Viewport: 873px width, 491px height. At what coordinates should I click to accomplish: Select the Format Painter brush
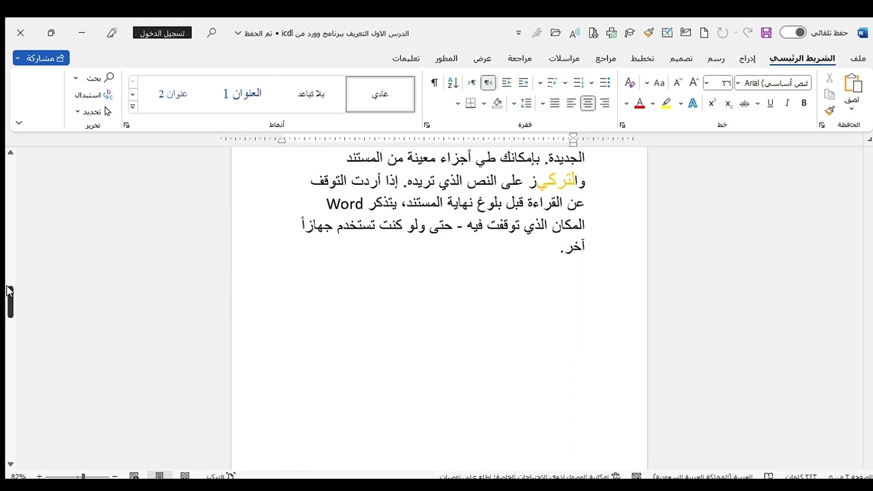click(x=829, y=110)
